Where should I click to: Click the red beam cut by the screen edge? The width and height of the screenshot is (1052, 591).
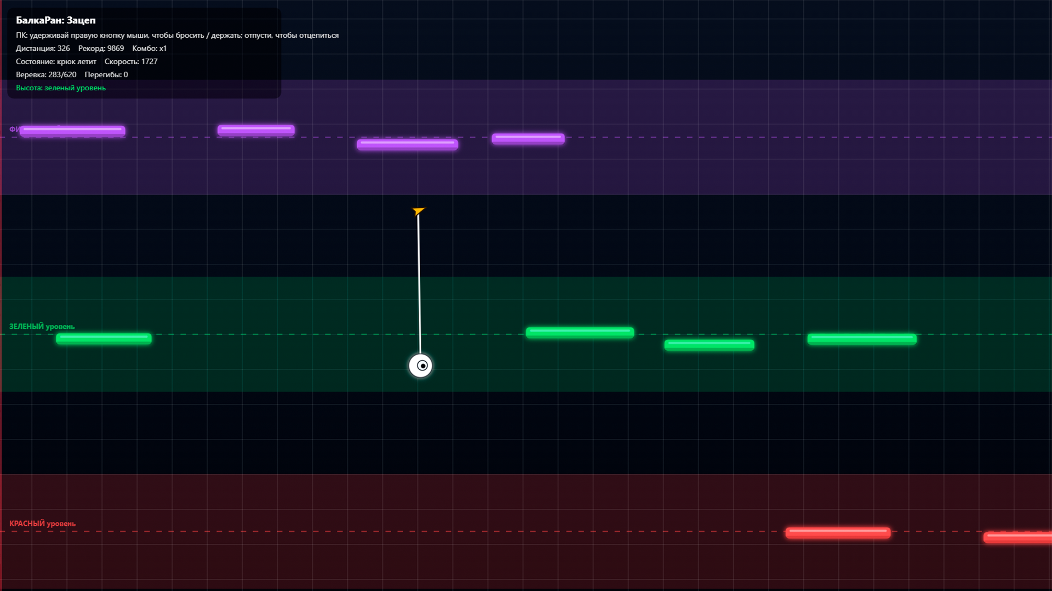point(1017,537)
